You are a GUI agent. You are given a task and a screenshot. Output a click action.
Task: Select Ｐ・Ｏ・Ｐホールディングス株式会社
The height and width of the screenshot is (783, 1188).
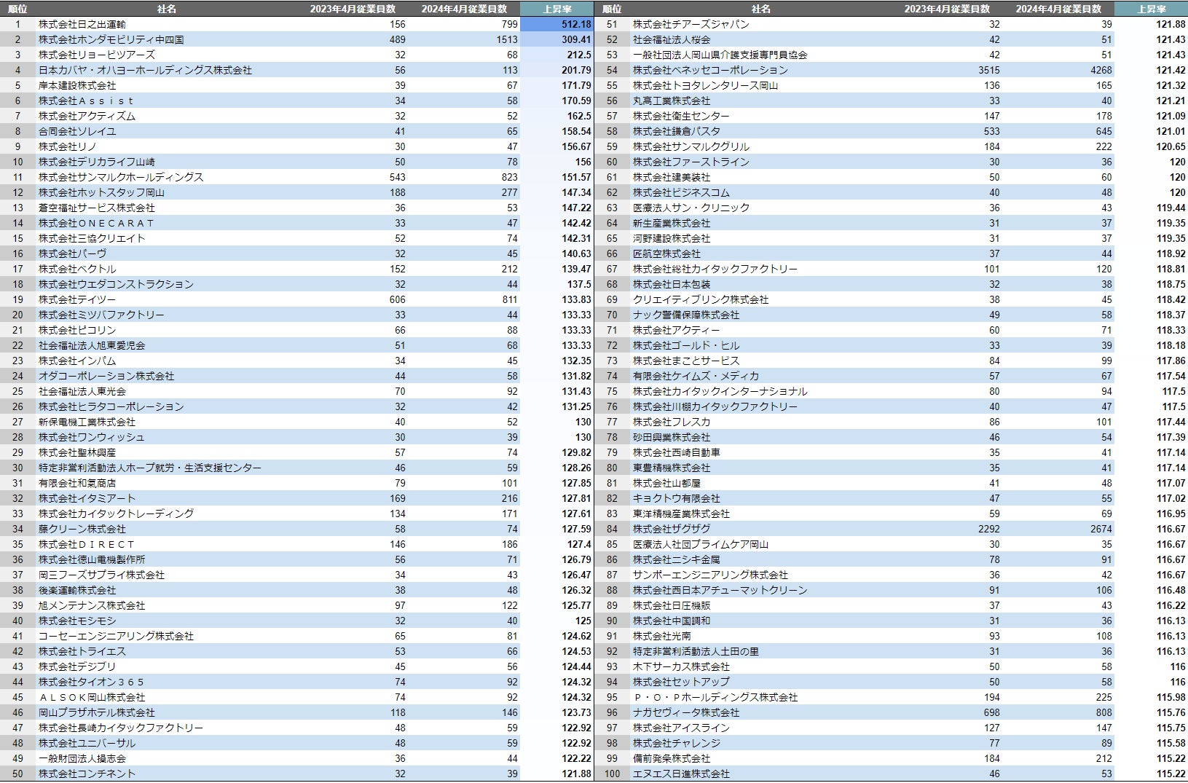[715, 697]
